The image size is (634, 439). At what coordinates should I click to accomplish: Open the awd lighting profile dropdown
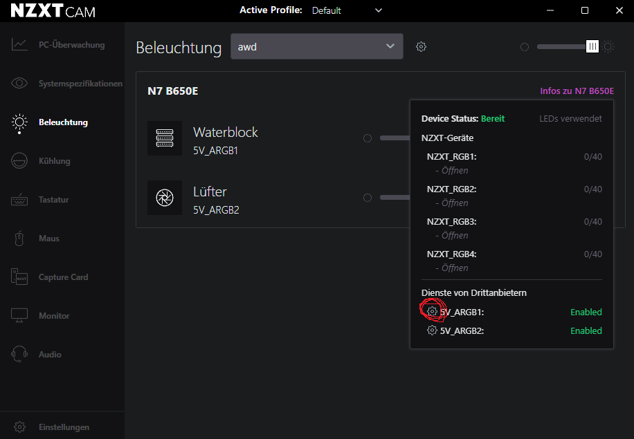tap(316, 46)
